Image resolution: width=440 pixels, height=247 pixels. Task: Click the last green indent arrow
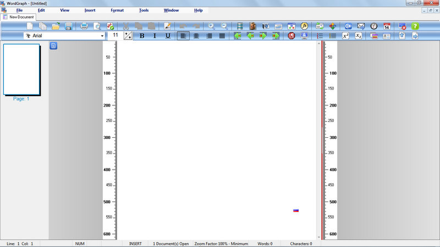(276, 36)
